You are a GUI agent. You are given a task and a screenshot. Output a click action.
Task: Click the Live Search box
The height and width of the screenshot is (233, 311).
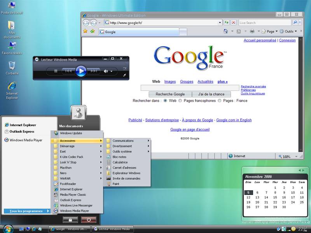click(265, 23)
